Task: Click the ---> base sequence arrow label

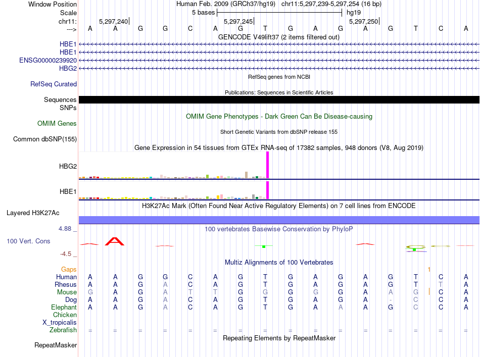Action: click(71, 29)
